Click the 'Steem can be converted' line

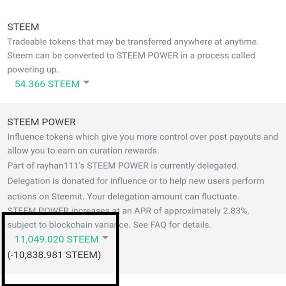coord(131,56)
